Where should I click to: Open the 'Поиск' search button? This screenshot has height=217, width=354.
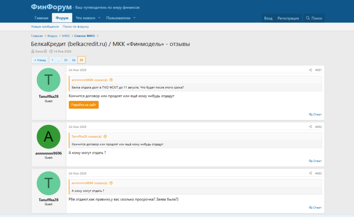pyautogui.click(x=314, y=18)
